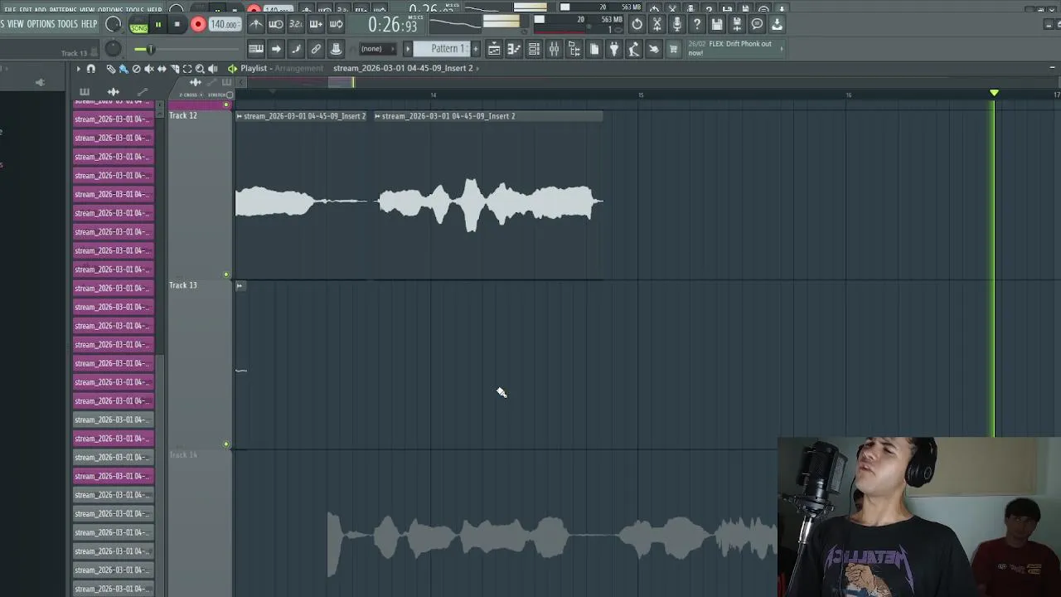Open the VIEW menu
This screenshot has width=1061, height=597.
[x=15, y=24]
